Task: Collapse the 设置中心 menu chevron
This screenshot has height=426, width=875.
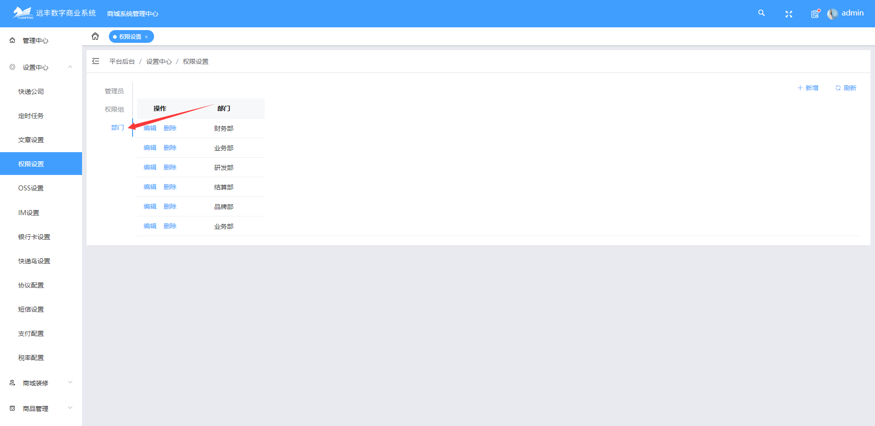Action: coord(70,67)
